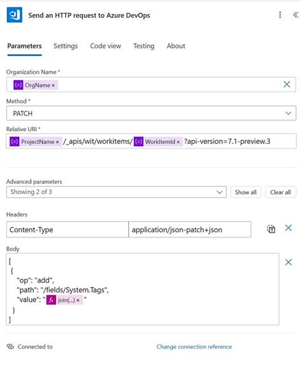Viewport: 302px width, 368px height.
Task: Remove the OrgName token from Organization Name
Action: [x=54, y=85]
